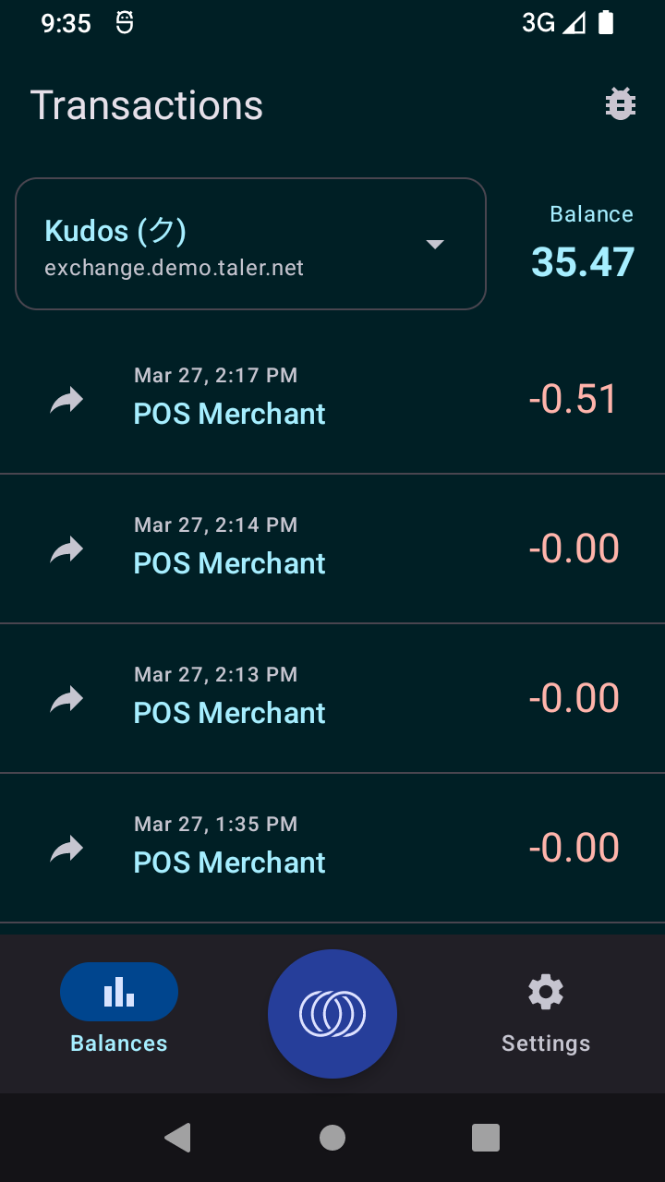Viewport: 665px width, 1182px height.
Task: Tap the Android home circle button
Action: coord(332,1138)
